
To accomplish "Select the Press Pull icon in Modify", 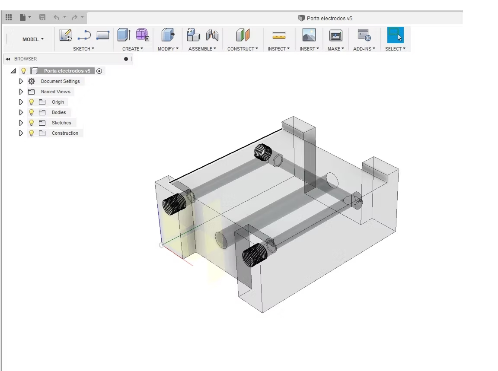I will pos(167,35).
